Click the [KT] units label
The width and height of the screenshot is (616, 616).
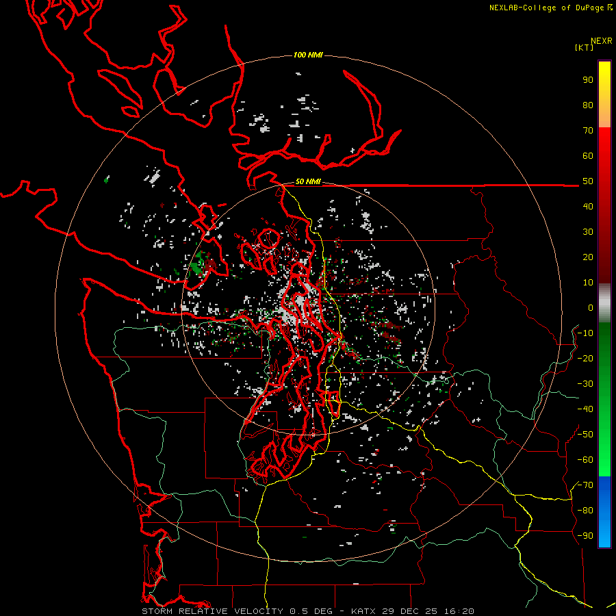(585, 47)
